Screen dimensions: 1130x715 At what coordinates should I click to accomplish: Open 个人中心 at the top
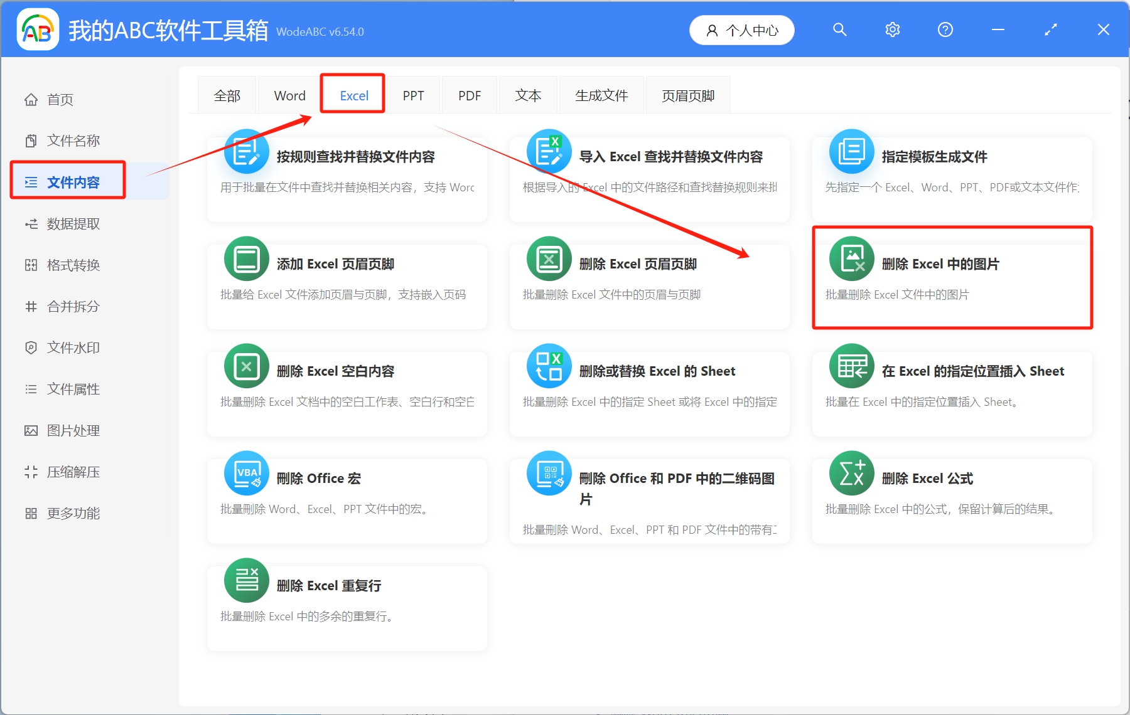(x=741, y=29)
